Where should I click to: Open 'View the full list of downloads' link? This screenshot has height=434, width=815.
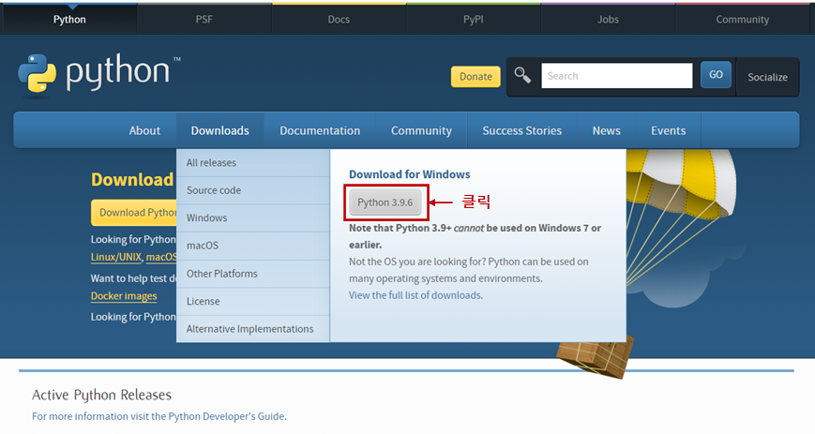click(415, 295)
